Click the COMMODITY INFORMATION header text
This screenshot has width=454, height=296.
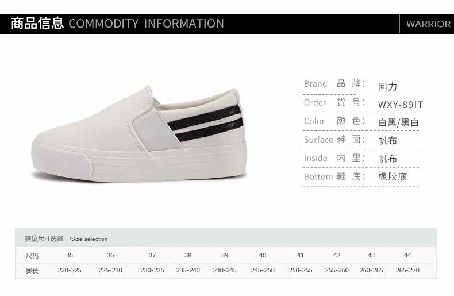146,24
